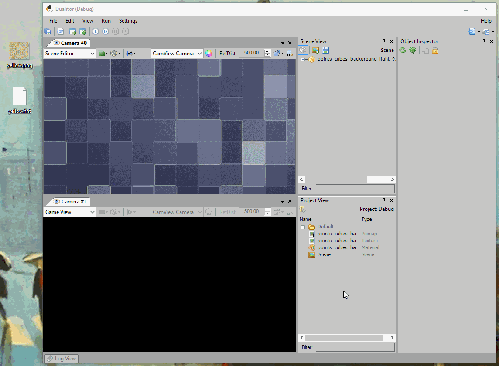Toggle the lock icon in Object Inspector
The image size is (499, 366).
(x=435, y=50)
